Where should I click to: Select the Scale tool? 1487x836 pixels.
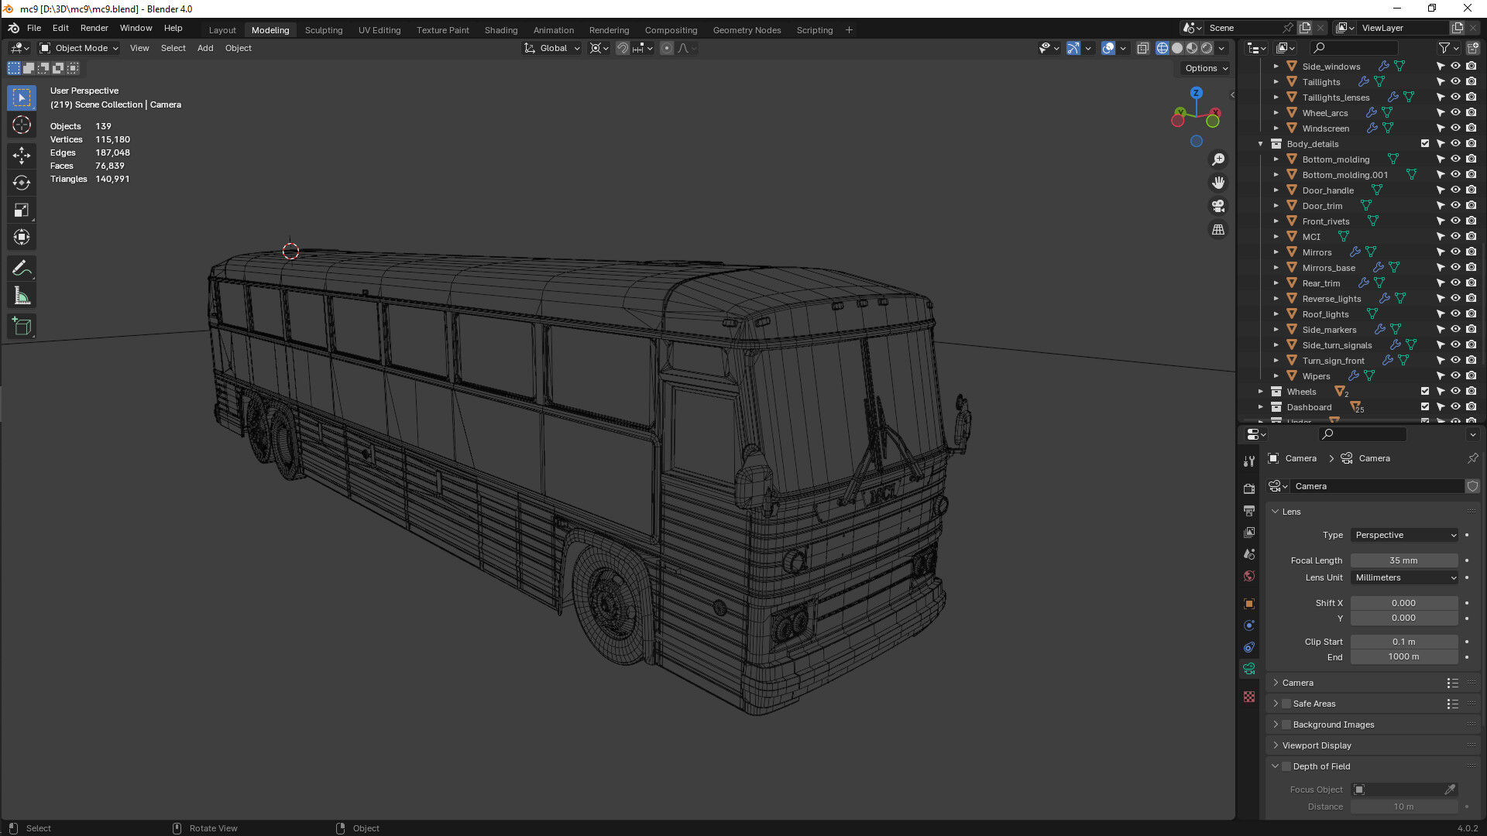22,210
